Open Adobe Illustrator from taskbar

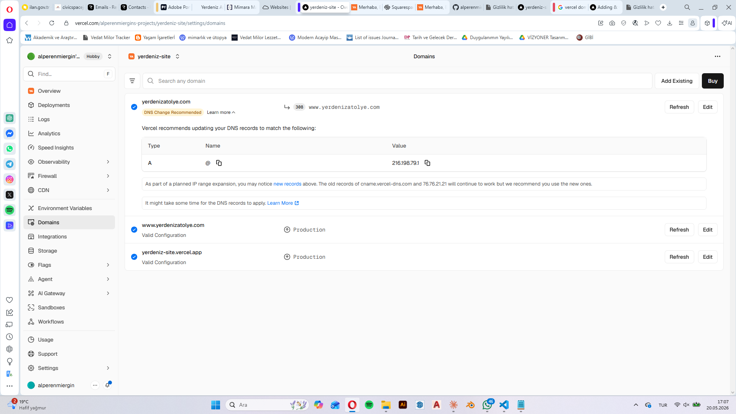tap(403, 405)
